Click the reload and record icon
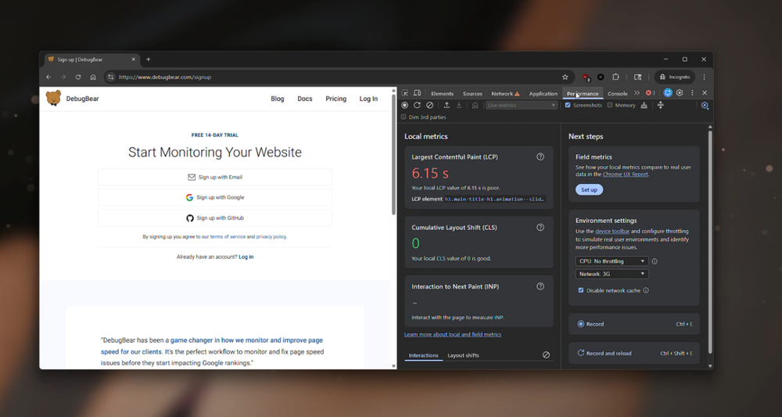 (x=417, y=106)
